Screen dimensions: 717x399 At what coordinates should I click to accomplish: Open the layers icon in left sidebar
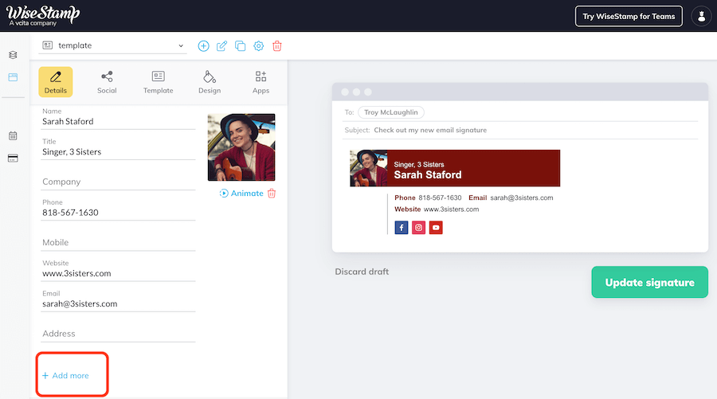click(13, 55)
